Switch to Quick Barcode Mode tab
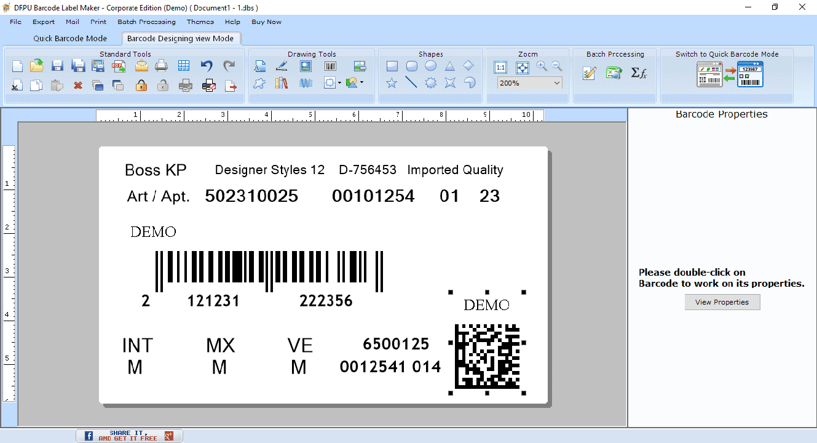The height and width of the screenshot is (443, 817). pos(70,38)
